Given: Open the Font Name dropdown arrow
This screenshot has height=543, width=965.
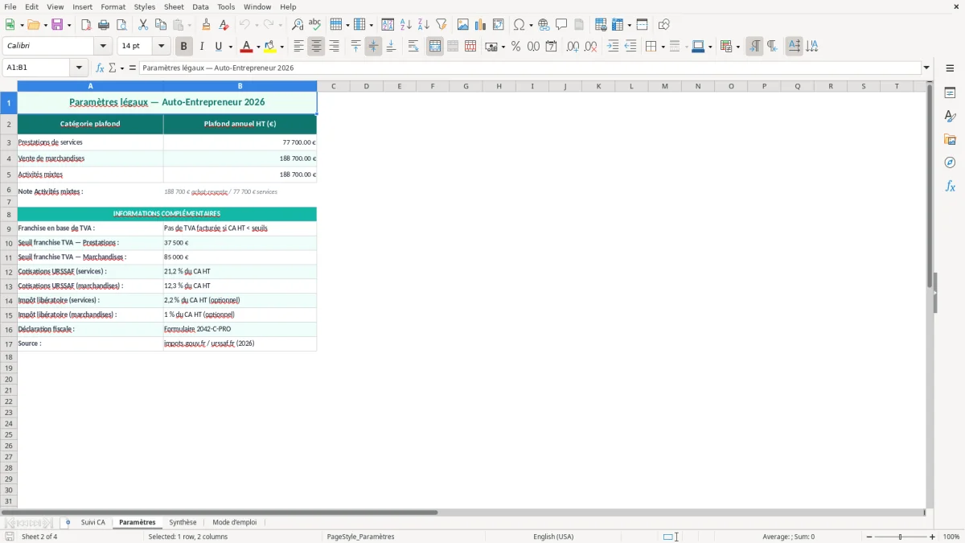Looking at the screenshot, I should (103, 47).
